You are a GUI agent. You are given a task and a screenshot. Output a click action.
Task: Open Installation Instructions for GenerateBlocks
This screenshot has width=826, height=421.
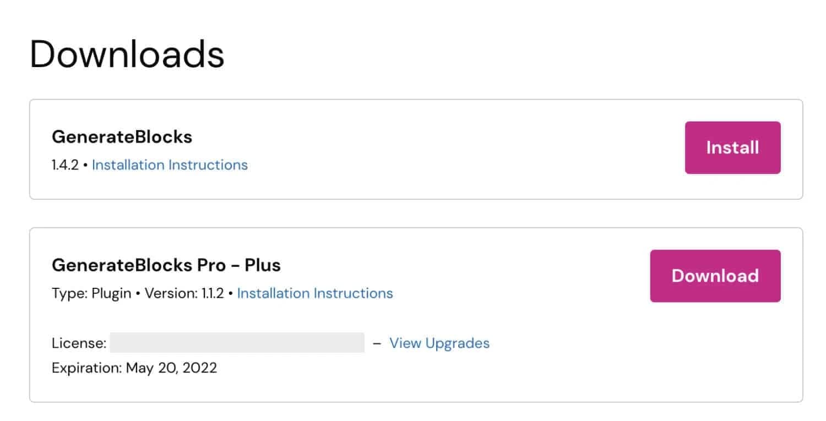169,165
